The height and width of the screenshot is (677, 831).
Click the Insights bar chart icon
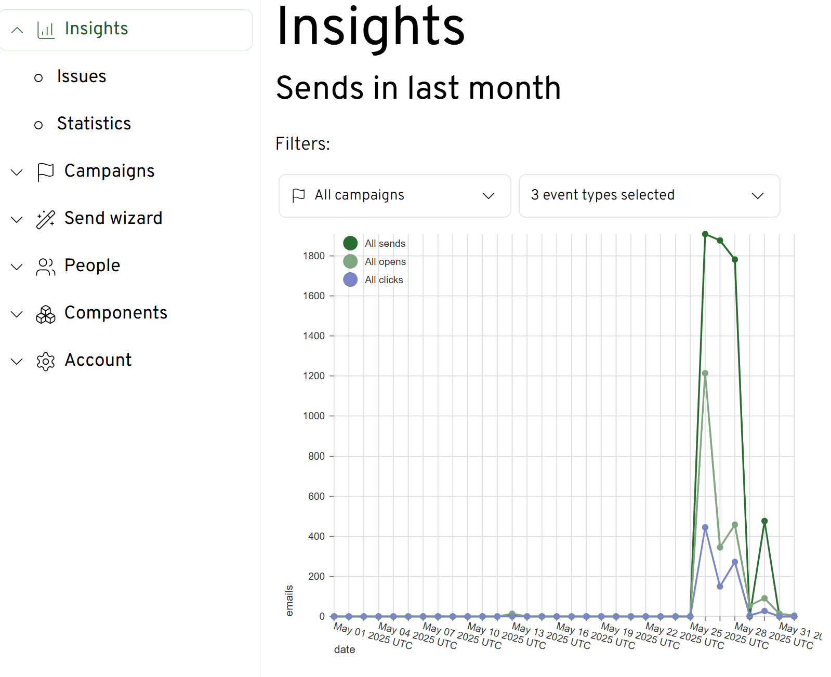[x=46, y=30]
